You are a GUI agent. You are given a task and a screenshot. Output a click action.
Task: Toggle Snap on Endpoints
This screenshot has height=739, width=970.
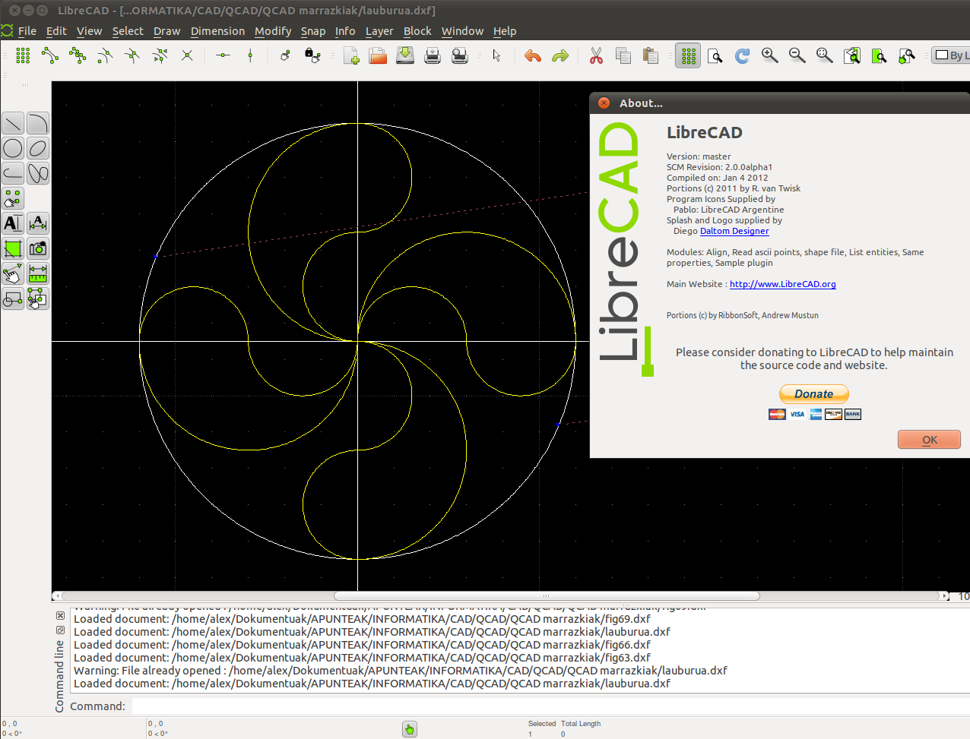pyautogui.click(x=50, y=55)
